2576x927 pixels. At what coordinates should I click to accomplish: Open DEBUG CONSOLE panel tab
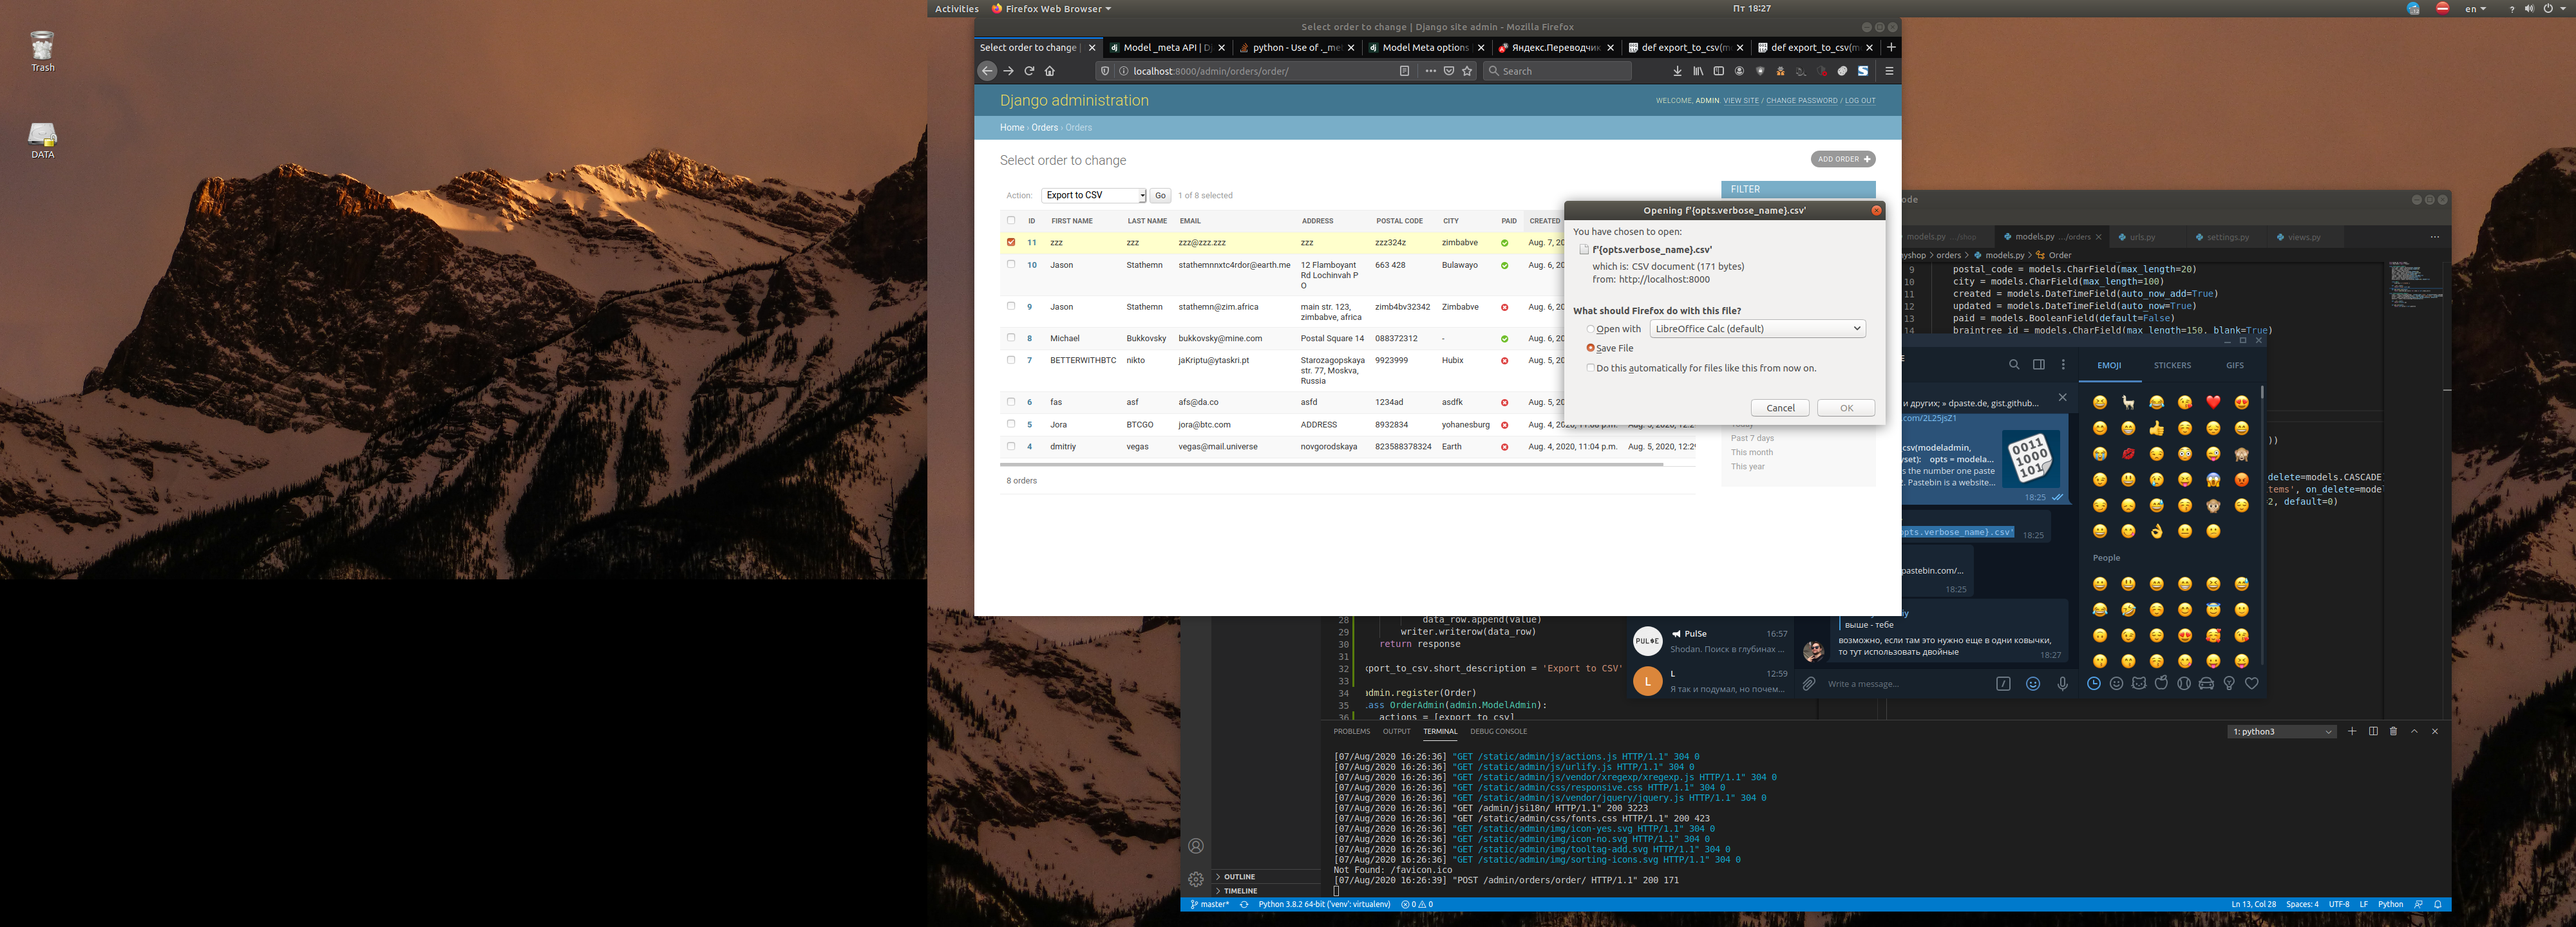(x=1498, y=731)
